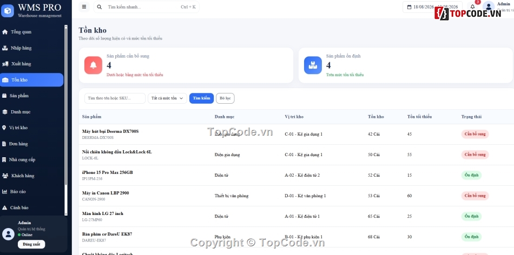Screen dimensions: 514x255
Task: Focus the quick search field
Action: (146, 7)
